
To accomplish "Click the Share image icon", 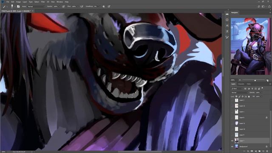I will click(x=269, y=6).
